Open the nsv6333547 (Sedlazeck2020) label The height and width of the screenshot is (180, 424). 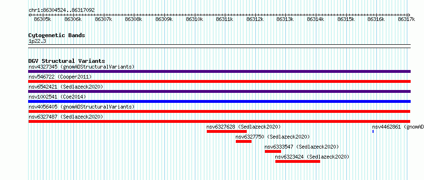(x=302, y=147)
